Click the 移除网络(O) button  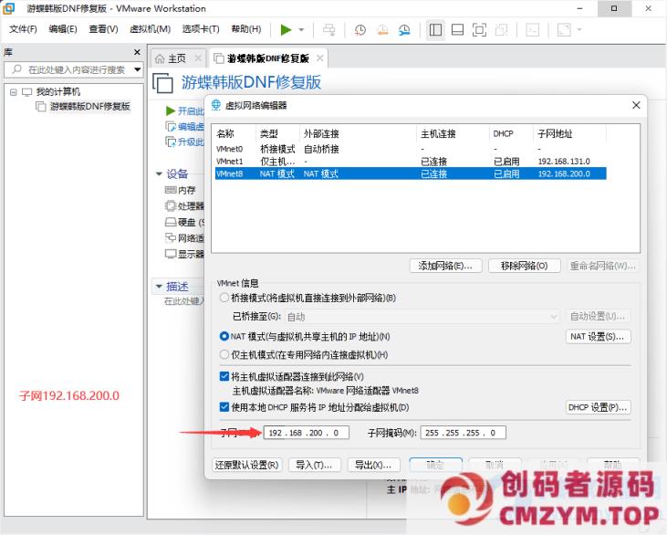tap(524, 266)
